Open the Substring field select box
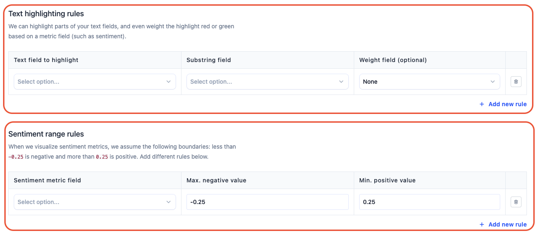539x234 pixels. tap(267, 82)
